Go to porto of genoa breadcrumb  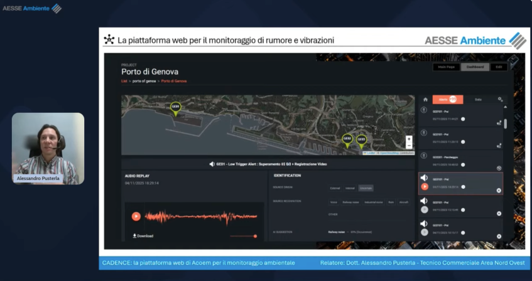[144, 81]
